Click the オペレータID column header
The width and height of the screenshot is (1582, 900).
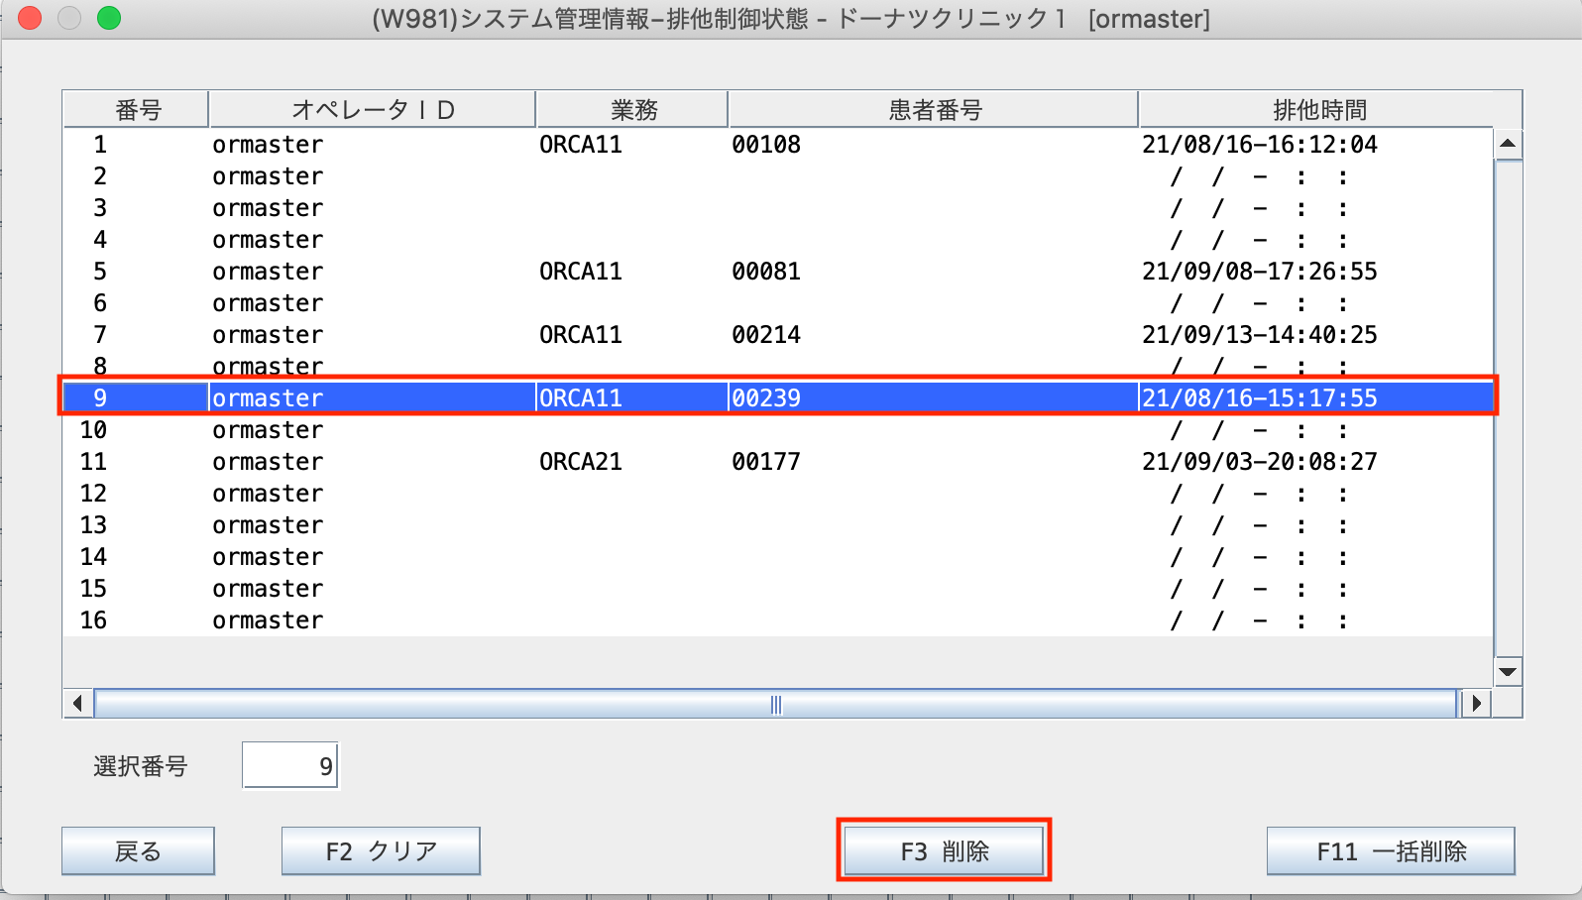[x=373, y=110]
